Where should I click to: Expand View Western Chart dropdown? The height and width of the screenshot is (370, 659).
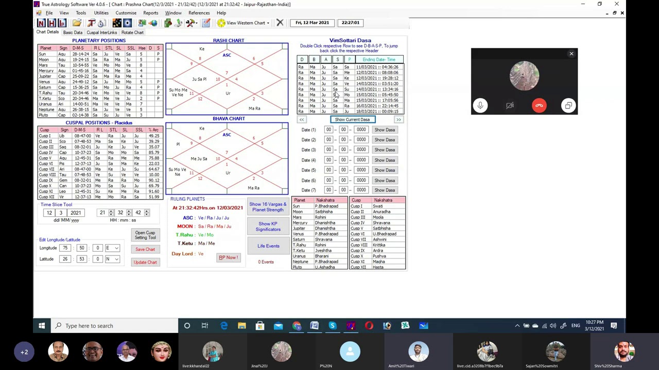(268, 23)
